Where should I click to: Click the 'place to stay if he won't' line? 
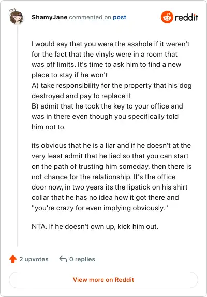click(70, 75)
